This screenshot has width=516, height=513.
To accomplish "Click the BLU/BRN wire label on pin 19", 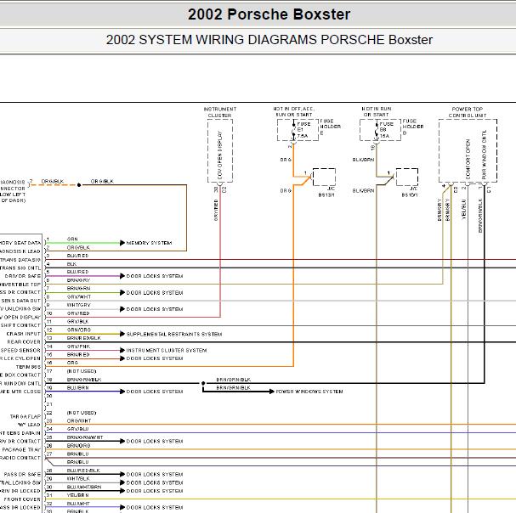I will coord(77,388).
